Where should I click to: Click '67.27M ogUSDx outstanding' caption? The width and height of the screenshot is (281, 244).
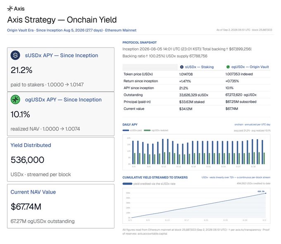coord(43,221)
